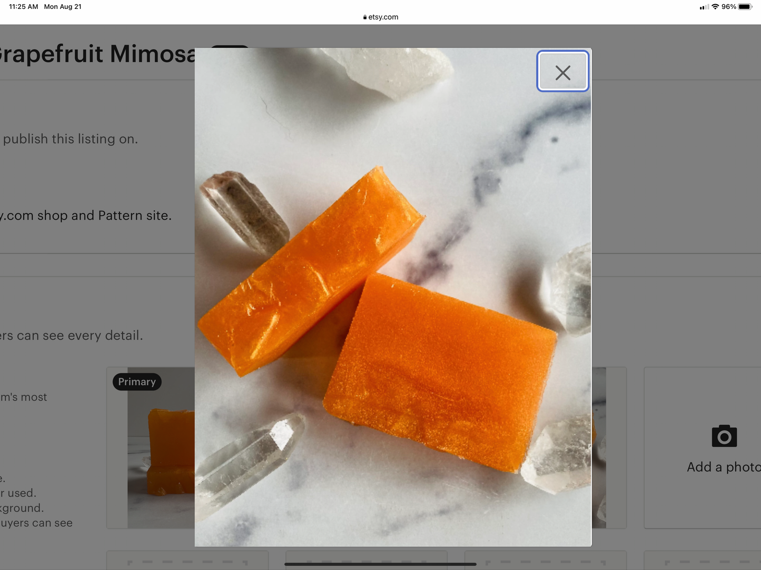Image resolution: width=761 pixels, height=570 pixels.
Task: Open the primary orange soap thumbnail
Action: coord(161,458)
